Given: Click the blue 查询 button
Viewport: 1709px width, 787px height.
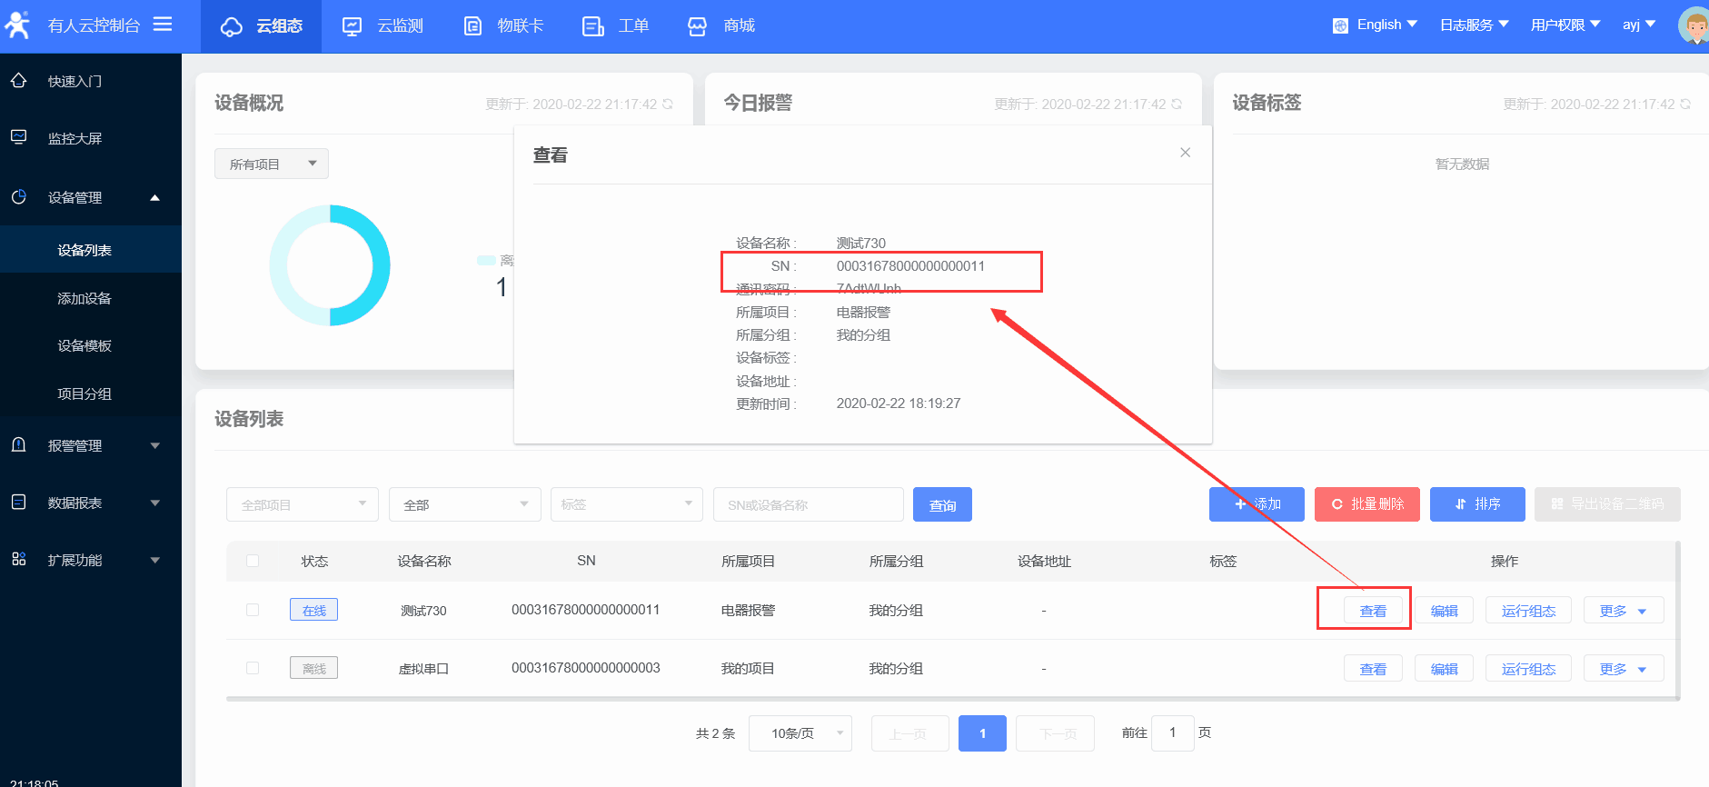Looking at the screenshot, I should (942, 505).
